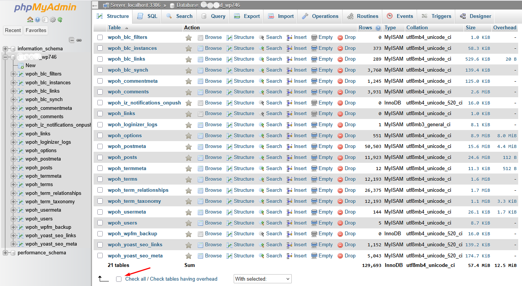Open the settings gear icon
Viewport: 522px width, 286px height.
click(53, 19)
